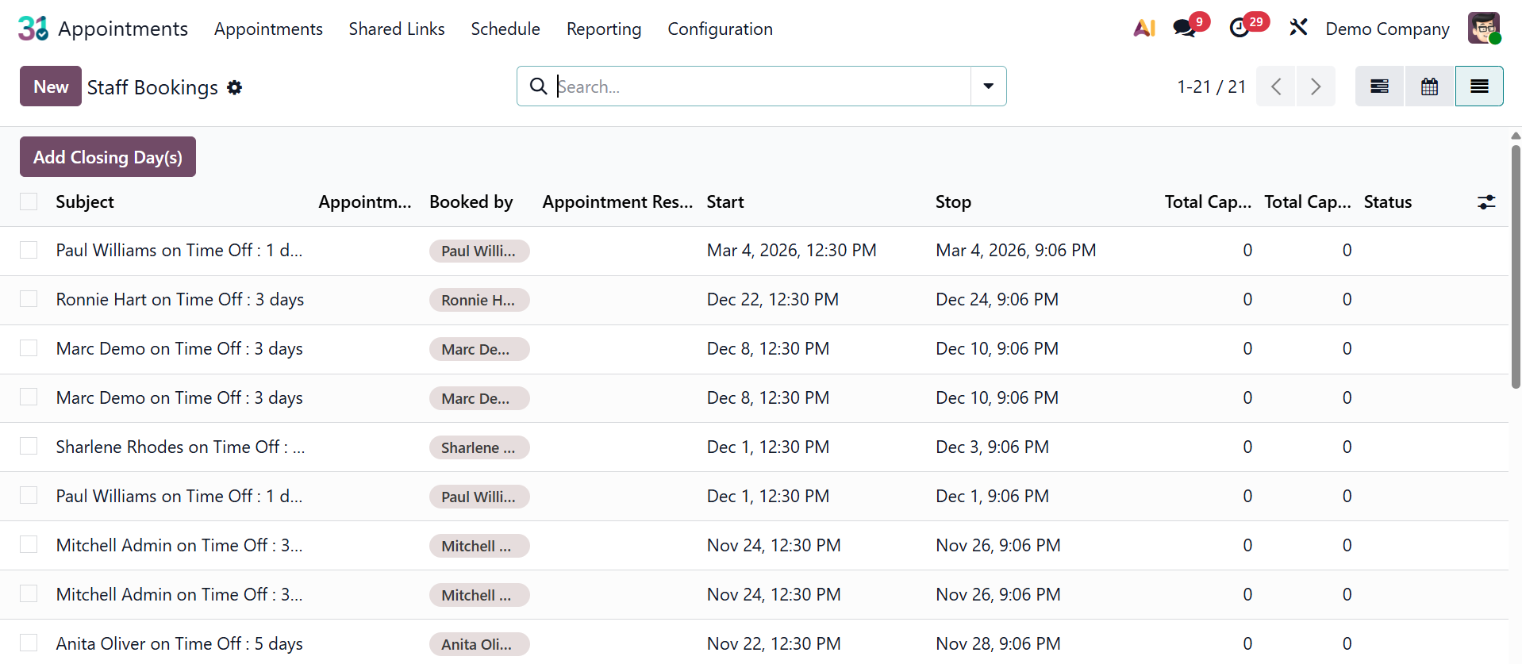Open the optional columns adjust icon
The height and width of the screenshot is (664, 1522).
click(x=1486, y=202)
